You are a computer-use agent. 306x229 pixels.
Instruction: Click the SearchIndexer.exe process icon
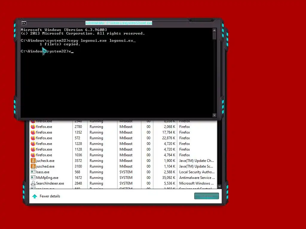pos(33,183)
